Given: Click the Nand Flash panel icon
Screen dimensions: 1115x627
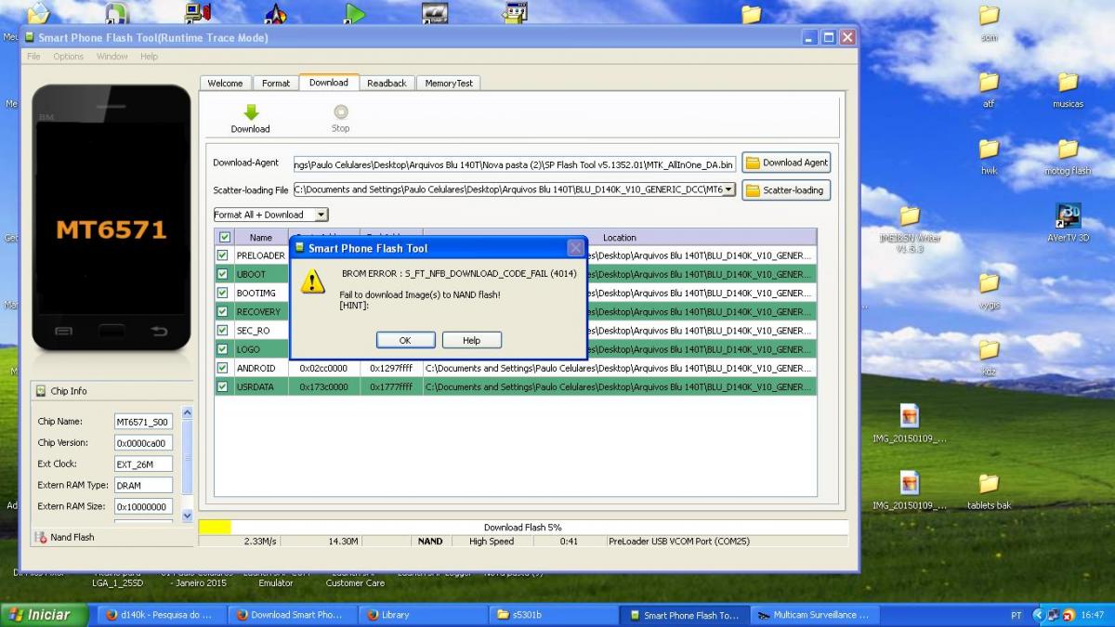Looking at the screenshot, I should click(x=41, y=537).
